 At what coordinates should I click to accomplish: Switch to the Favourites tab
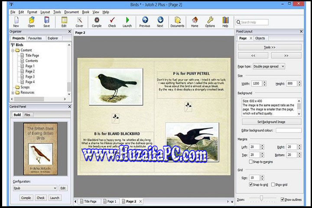35,38
